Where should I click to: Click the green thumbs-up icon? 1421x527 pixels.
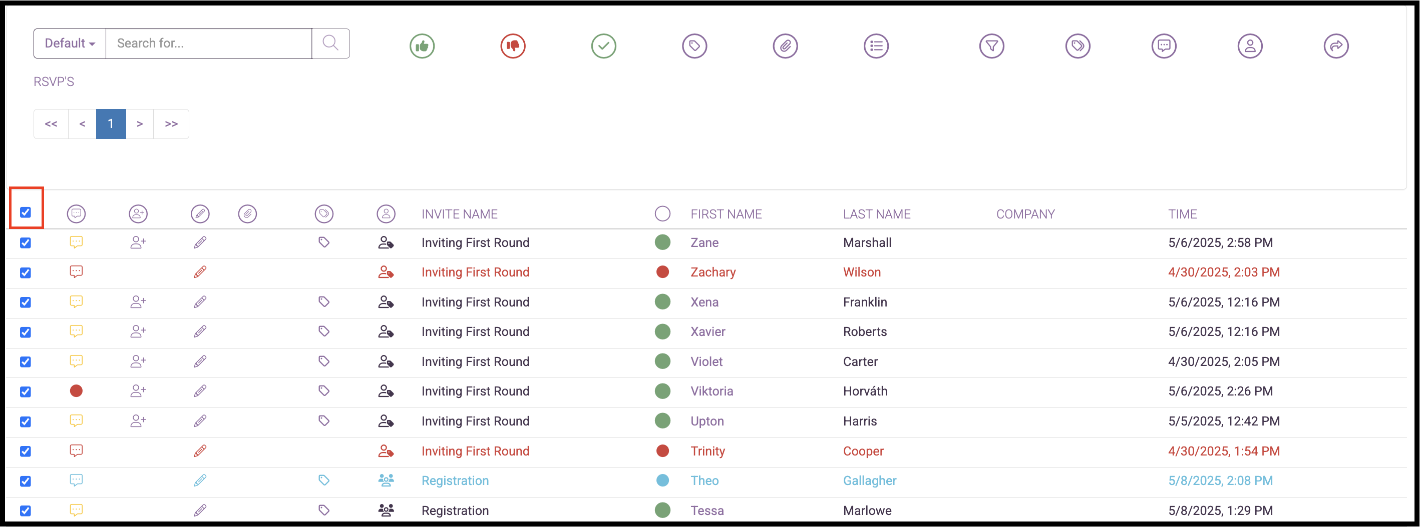click(x=422, y=45)
